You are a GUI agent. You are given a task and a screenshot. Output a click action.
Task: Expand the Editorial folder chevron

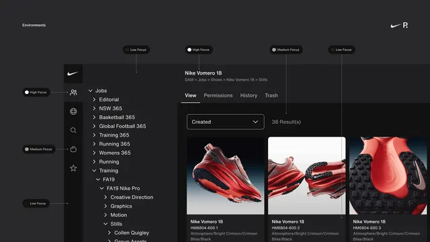(94, 99)
